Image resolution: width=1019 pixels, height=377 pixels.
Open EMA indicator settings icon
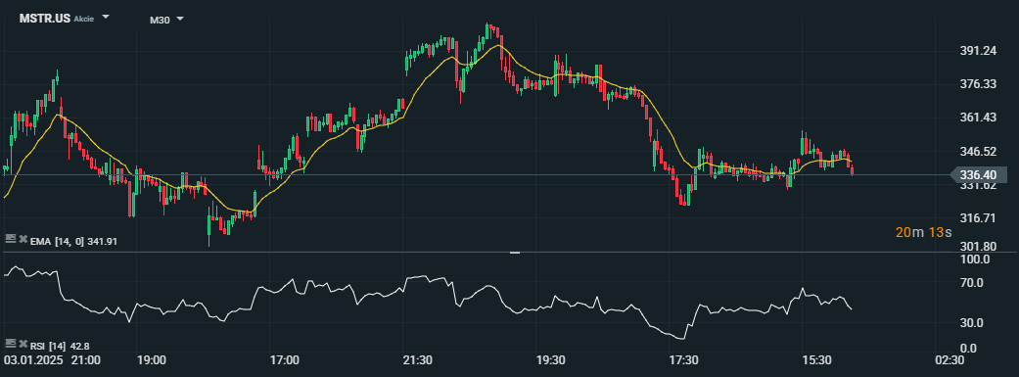[11, 239]
